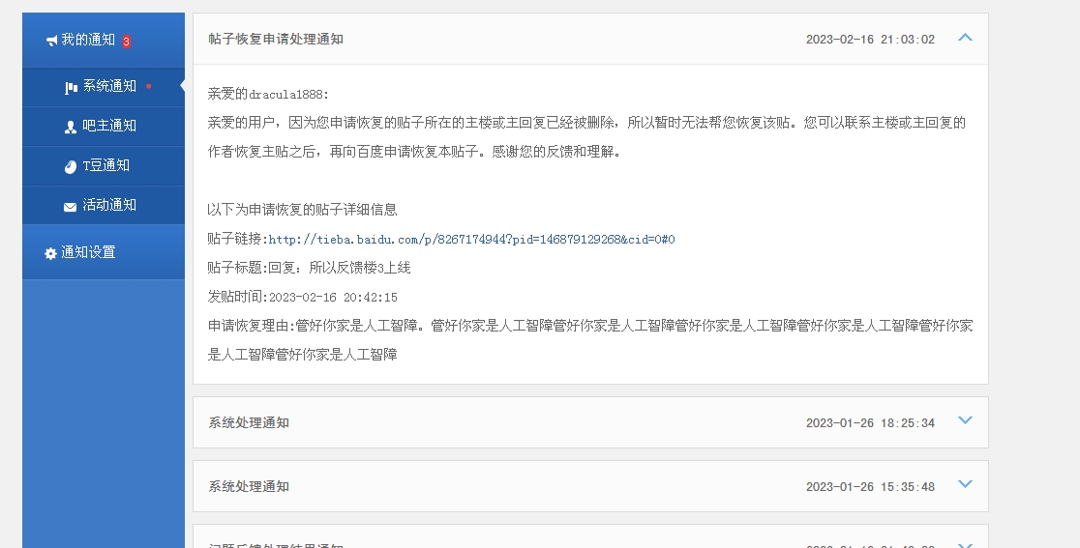Click the 帖子恢复申请处理通知 header title
Viewport: 1080px width, 548px height.
(276, 40)
